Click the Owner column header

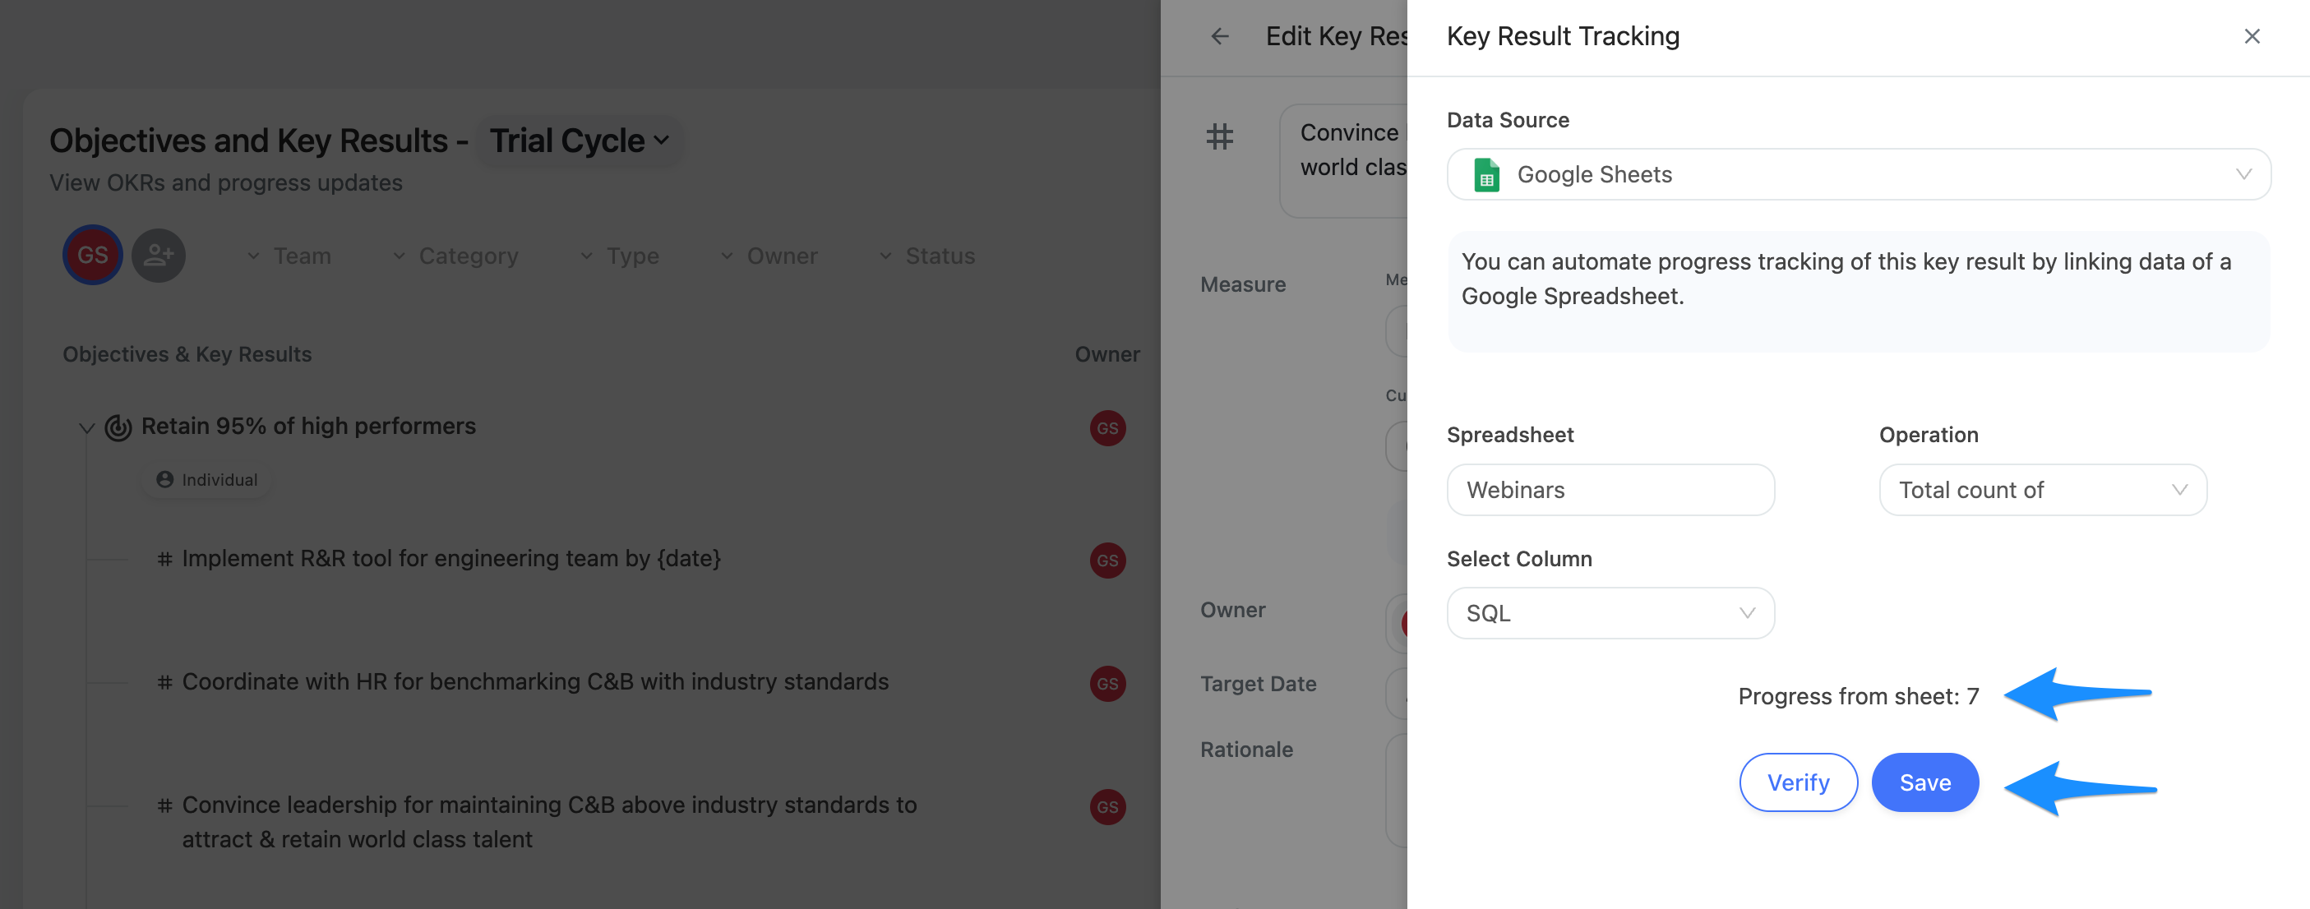pos(1107,355)
